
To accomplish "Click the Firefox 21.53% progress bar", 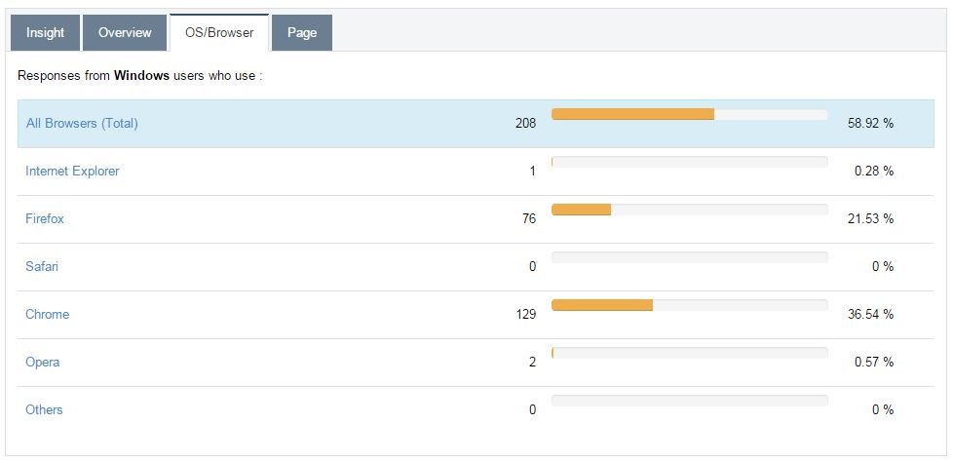I will [689, 210].
